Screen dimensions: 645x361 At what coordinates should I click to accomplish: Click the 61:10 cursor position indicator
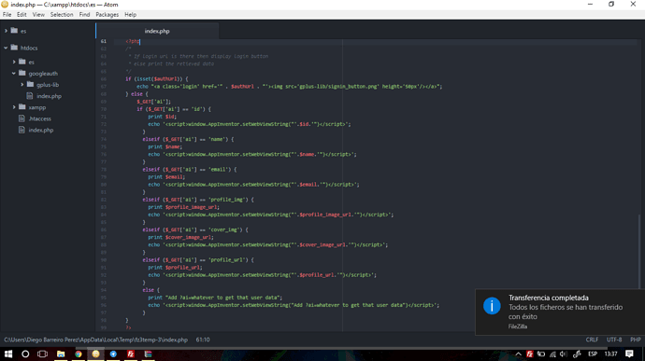[203, 340]
